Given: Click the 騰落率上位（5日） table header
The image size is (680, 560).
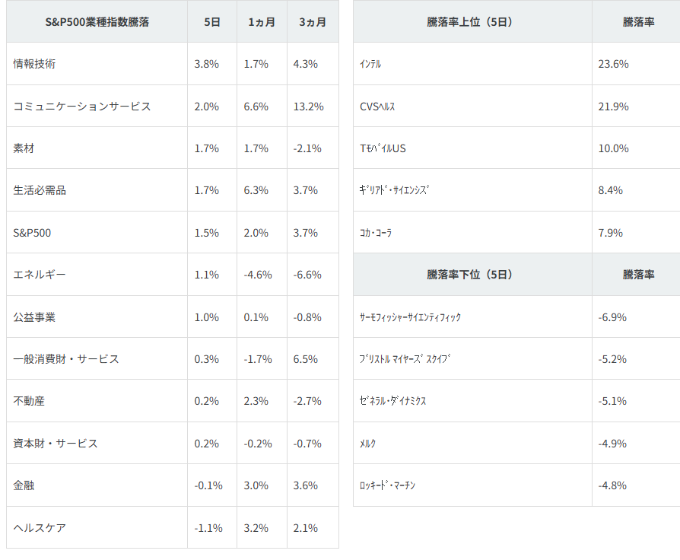Looking at the screenshot, I should pos(470,22).
